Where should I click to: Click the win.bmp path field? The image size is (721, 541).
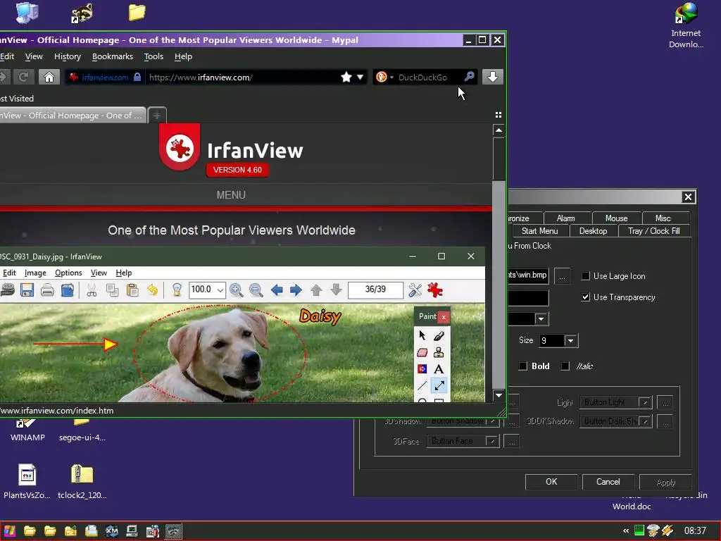click(x=528, y=275)
